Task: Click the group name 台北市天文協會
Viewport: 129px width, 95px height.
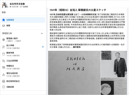Action: tap(17, 4)
